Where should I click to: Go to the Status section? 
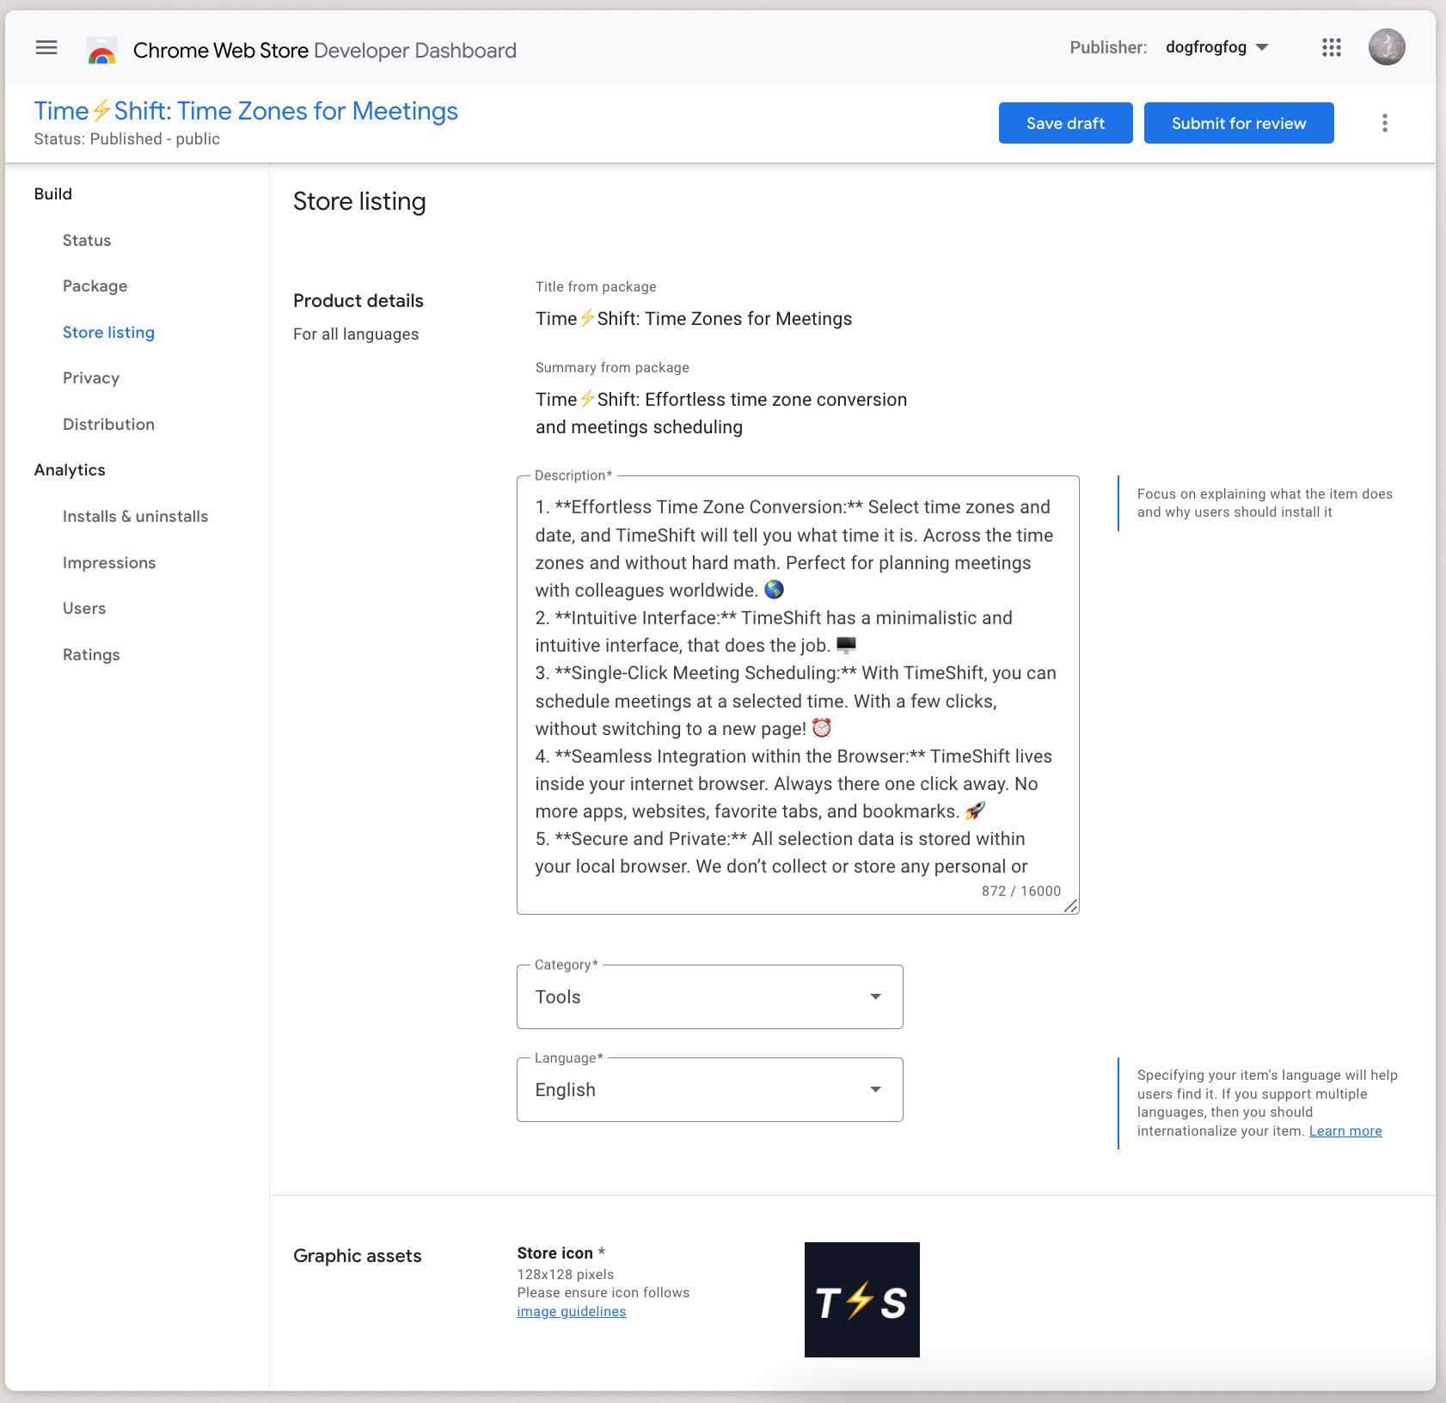(87, 241)
